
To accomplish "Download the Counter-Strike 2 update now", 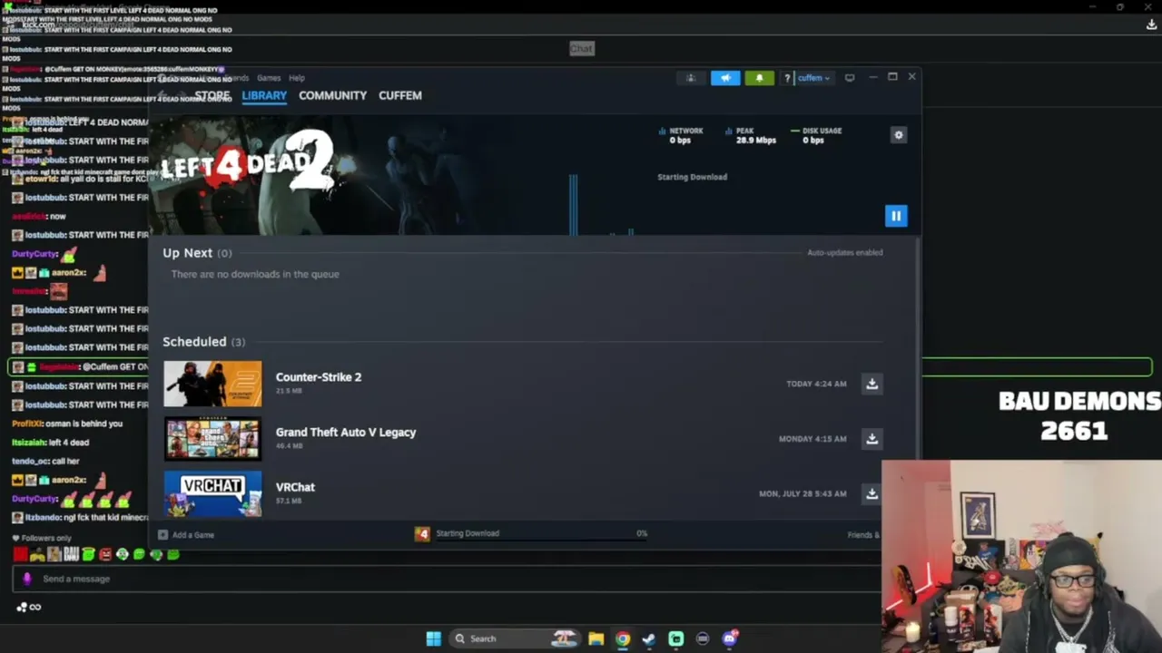I will click(871, 384).
